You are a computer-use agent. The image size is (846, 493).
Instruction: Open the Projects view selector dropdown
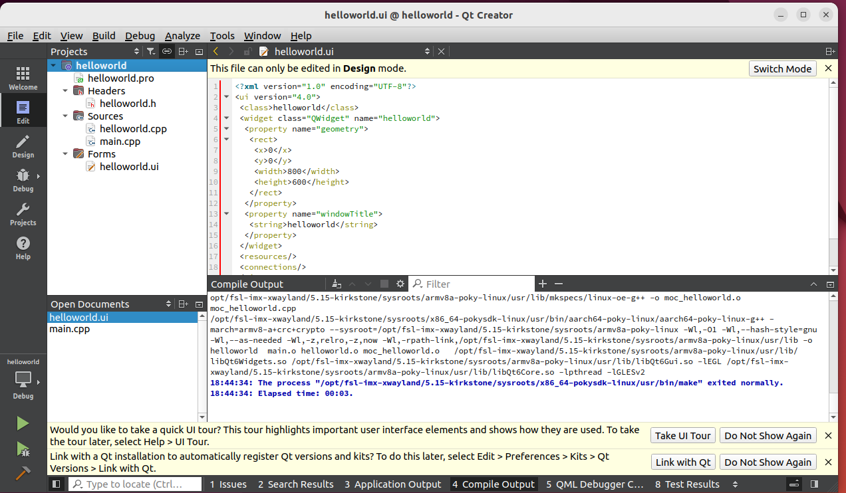coord(136,51)
